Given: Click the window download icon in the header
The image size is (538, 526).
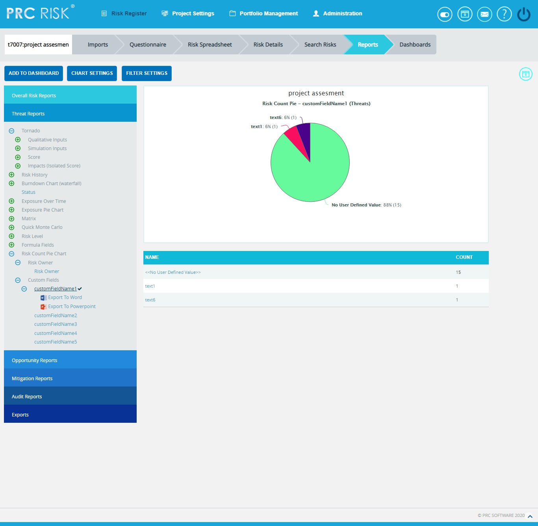Looking at the screenshot, I should pyautogui.click(x=464, y=14).
